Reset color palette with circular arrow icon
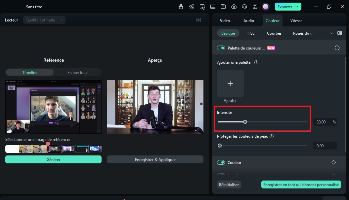This screenshot has height=200, width=349. coord(337,48)
